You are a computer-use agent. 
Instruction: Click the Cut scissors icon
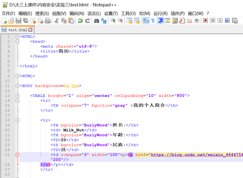point(57,21)
